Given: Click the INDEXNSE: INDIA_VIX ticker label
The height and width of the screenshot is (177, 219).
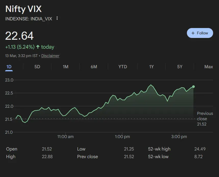Looking at the screenshot, I should (x=29, y=19).
